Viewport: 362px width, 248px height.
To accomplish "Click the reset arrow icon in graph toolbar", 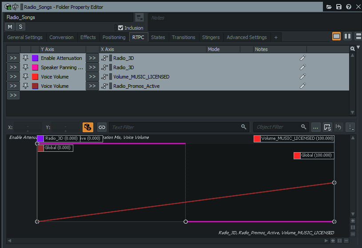I will (x=338, y=127).
